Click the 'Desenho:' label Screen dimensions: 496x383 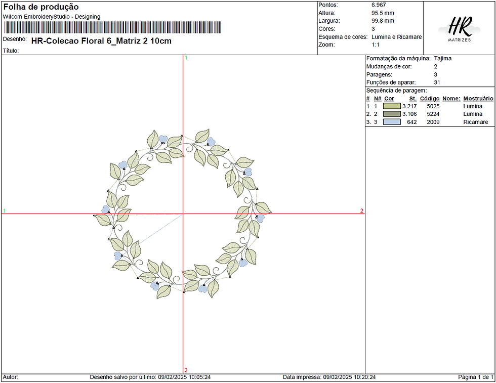[x=15, y=39]
